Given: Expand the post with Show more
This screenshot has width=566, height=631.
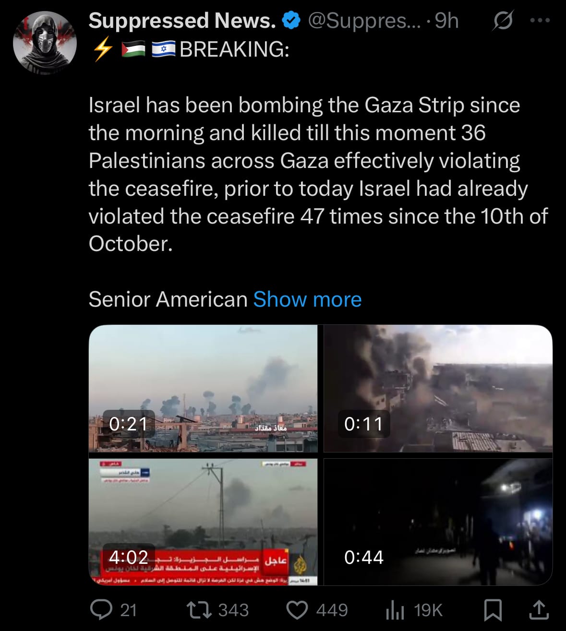Looking at the screenshot, I should [x=307, y=299].
